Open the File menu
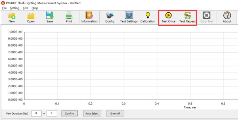Screen dimensions: 238x120 pyautogui.click(x=5, y=8)
